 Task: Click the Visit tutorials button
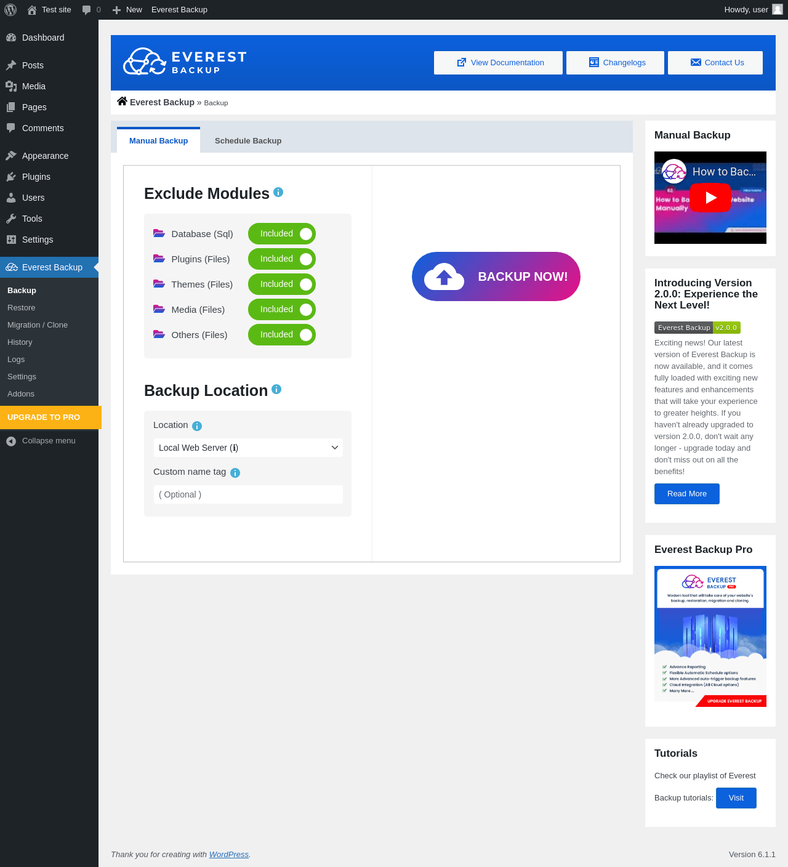coord(736,798)
